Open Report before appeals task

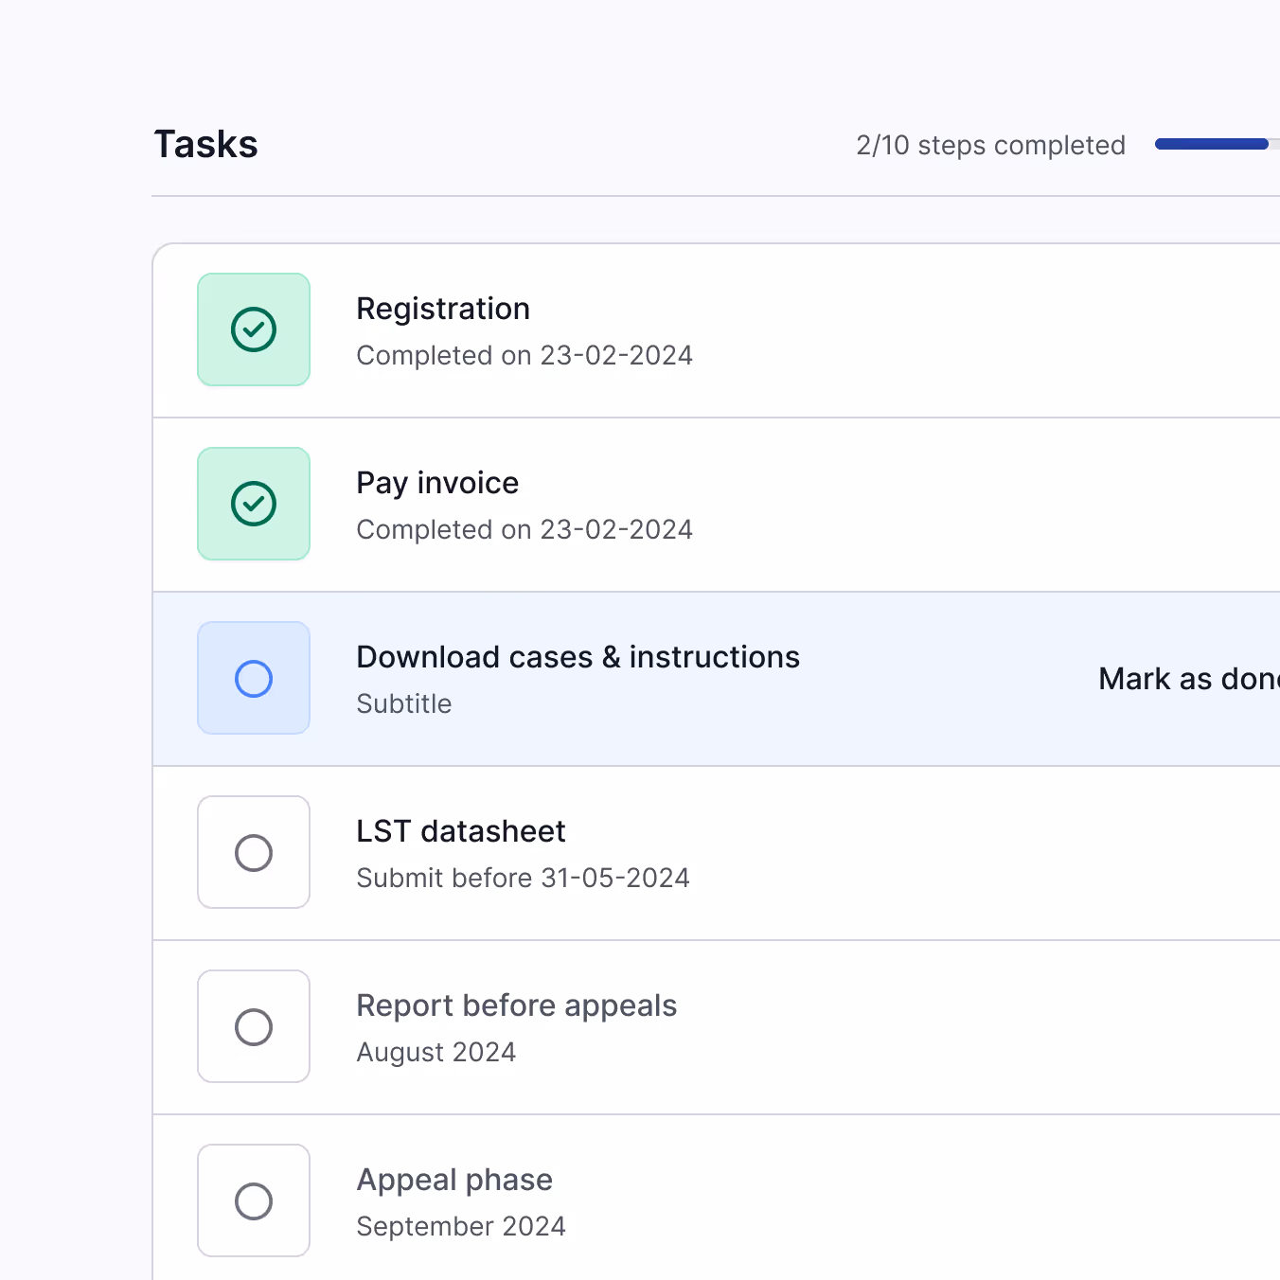click(516, 1005)
